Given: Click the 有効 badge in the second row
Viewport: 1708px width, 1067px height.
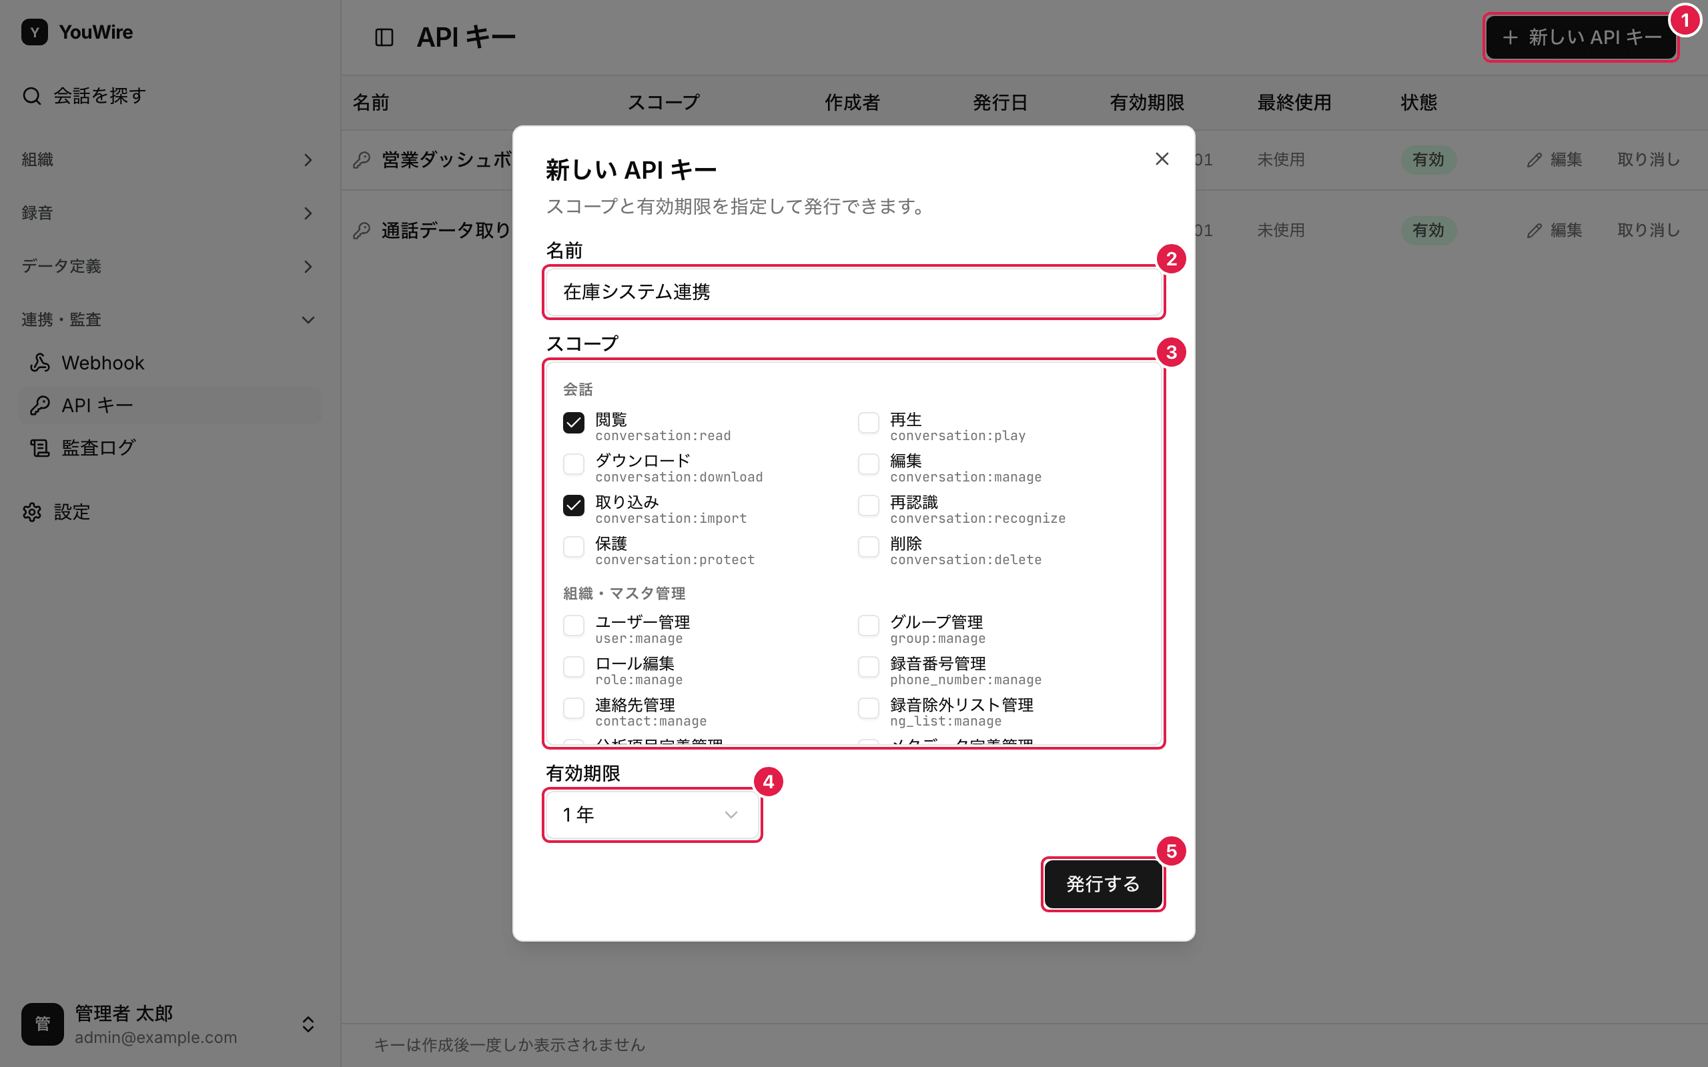Looking at the screenshot, I should coord(1428,231).
